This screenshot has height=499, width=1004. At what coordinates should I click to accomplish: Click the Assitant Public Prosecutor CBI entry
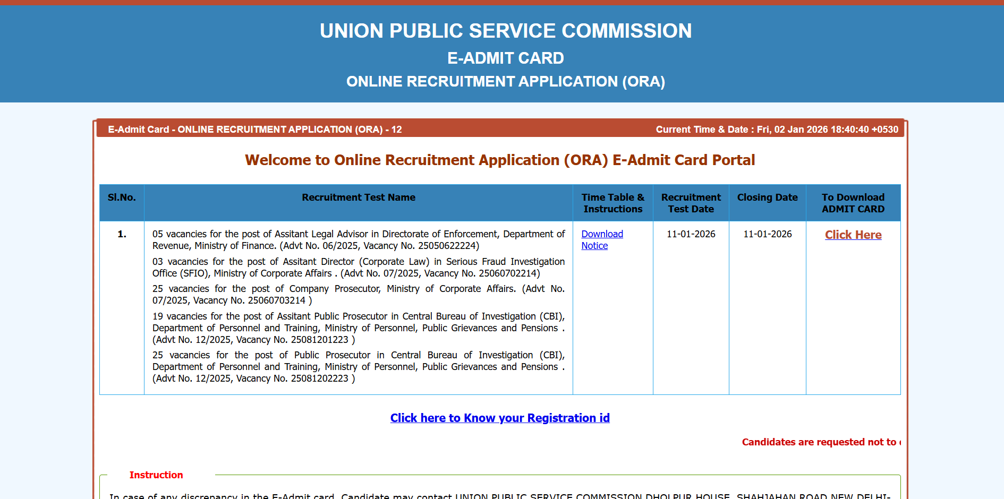click(x=358, y=328)
